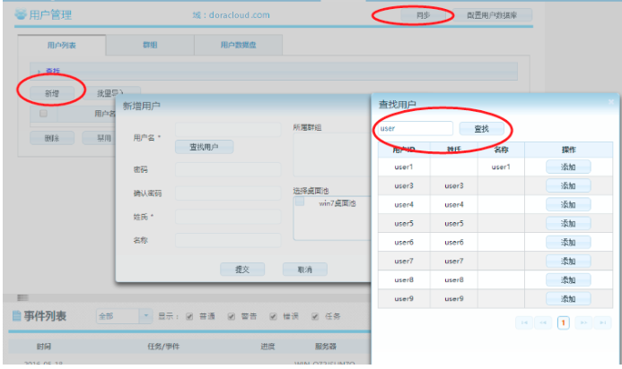Switch to the 群组 tab
This screenshot has width=622, height=369.
(x=150, y=45)
